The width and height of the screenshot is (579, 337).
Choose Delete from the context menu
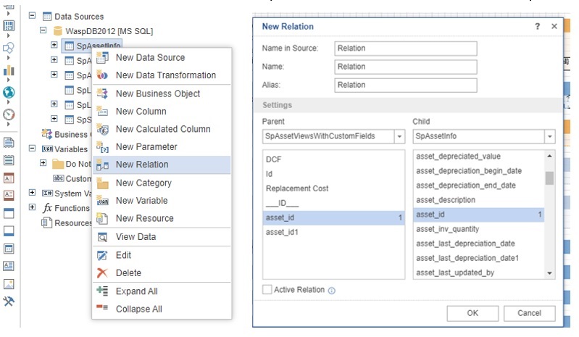128,273
